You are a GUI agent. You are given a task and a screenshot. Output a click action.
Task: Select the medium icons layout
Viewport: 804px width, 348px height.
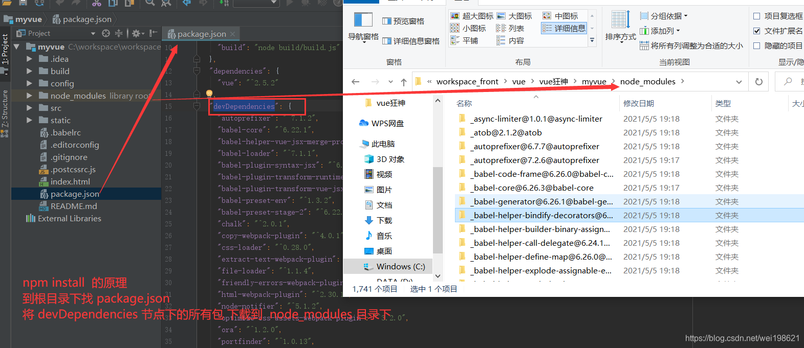point(560,16)
